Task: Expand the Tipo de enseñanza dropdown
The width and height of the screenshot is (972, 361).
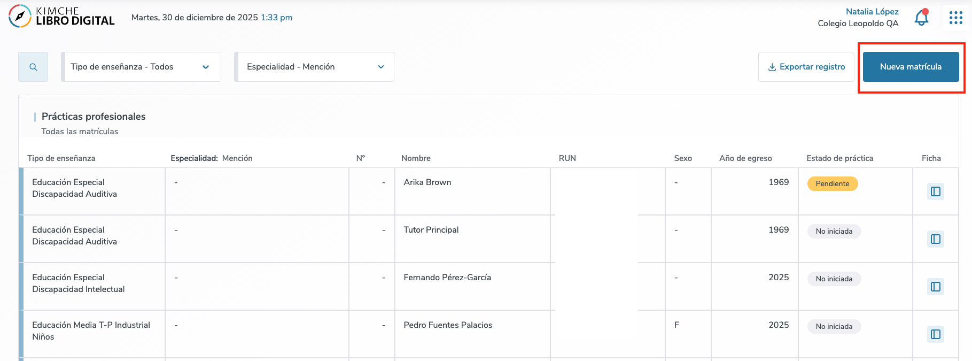Action: click(142, 67)
